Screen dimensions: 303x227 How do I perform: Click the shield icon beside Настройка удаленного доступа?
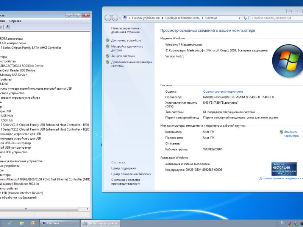tap(108, 47)
